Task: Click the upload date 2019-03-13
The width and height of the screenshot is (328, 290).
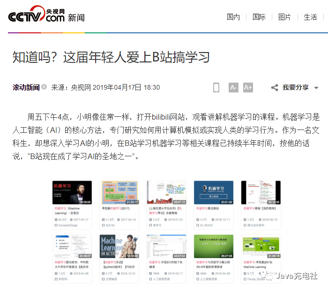Action: point(269,220)
